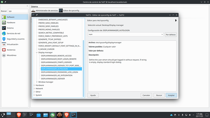Select DISPLAYMANAGER_PASSWORD_LESS_LOGIN in the tree
210x118 pixels.
click(59, 72)
